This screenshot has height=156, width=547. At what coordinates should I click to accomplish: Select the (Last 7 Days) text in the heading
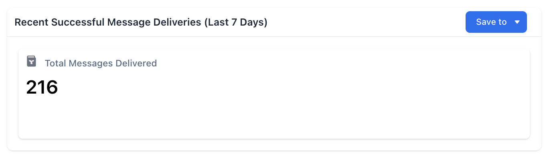(236, 22)
